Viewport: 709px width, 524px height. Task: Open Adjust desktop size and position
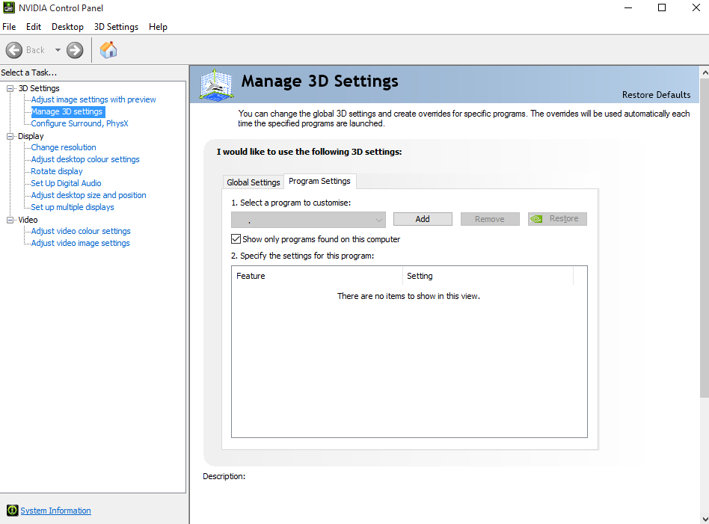click(x=88, y=195)
